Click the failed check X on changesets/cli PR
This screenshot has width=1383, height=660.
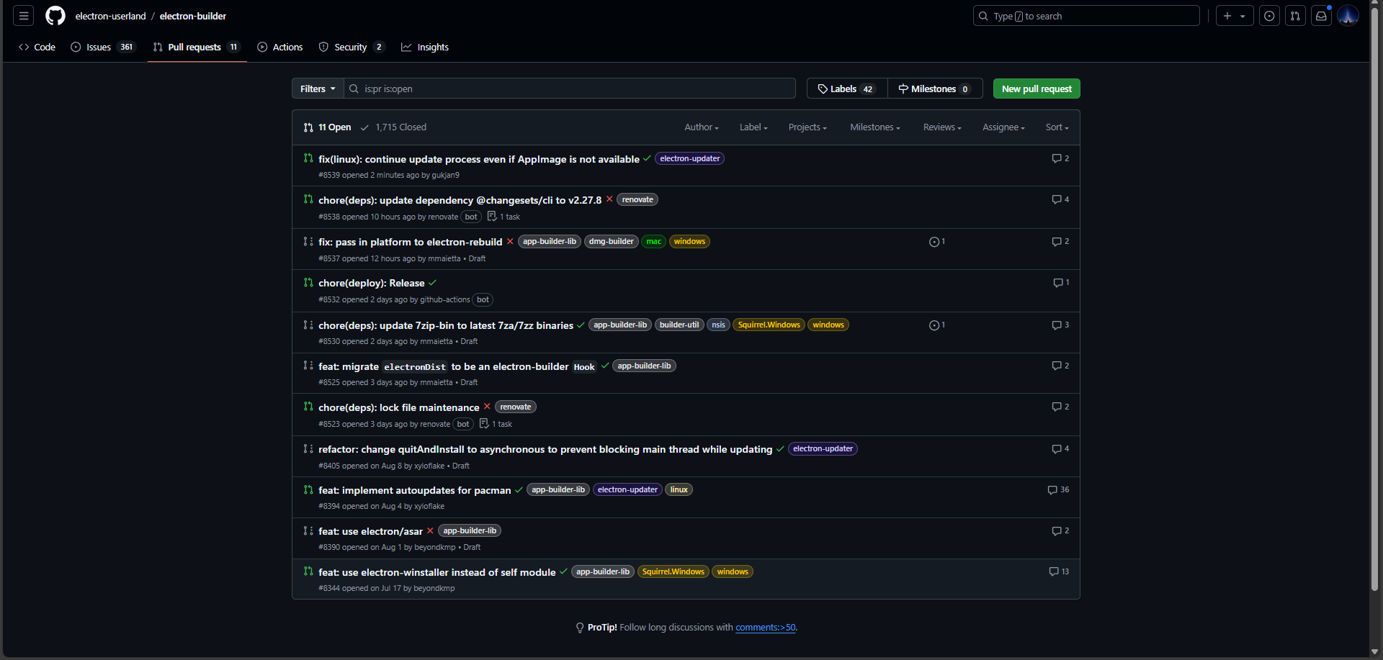click(x=609, y=199)
